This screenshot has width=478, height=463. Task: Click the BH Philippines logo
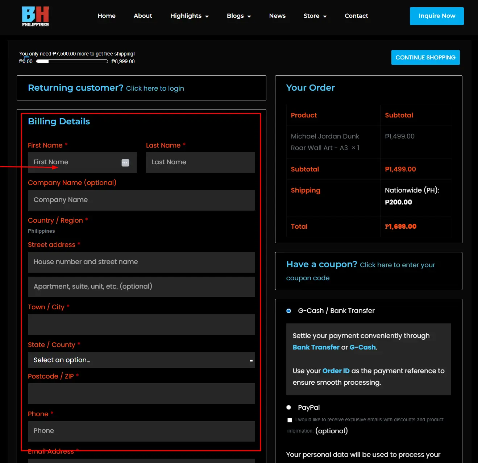tap(35, 16)
